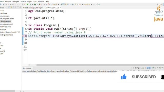Screen dimensions: 164x92
Task: Open Display Selected Console dropdown arrow
Action: coord(157,68)
